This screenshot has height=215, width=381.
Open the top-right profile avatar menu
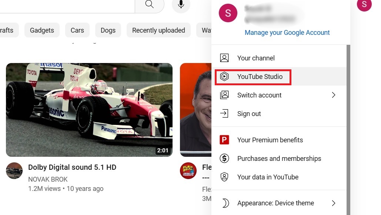(364, 6)
